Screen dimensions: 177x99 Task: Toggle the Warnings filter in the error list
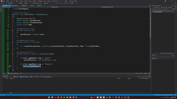(x=25, y=77)
